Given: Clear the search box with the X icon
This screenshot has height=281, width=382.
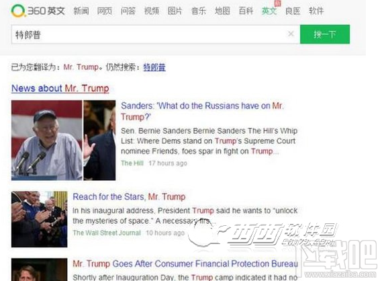Looking at the screenshot, I should click(291, 34).
